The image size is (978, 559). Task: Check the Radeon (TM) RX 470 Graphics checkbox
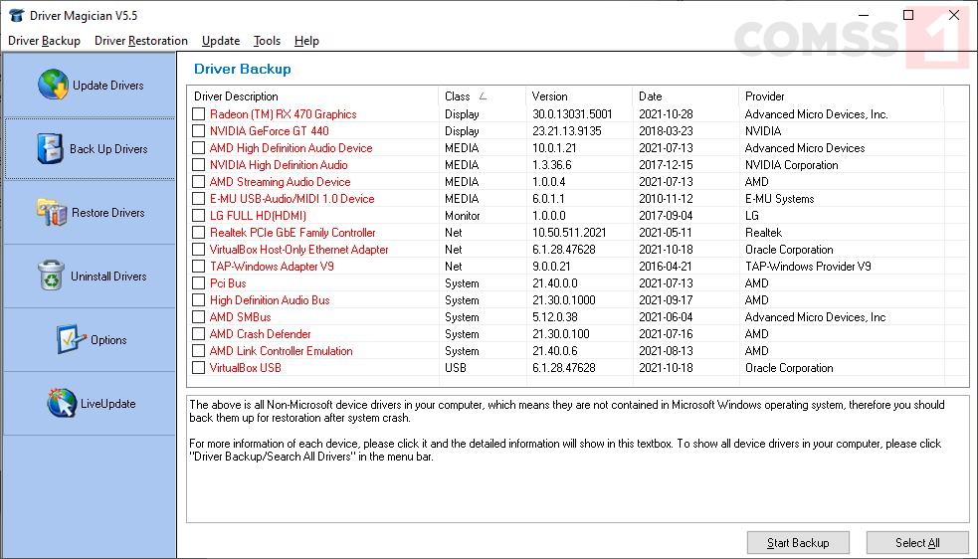pyautogui.click(x=198, y=114)
